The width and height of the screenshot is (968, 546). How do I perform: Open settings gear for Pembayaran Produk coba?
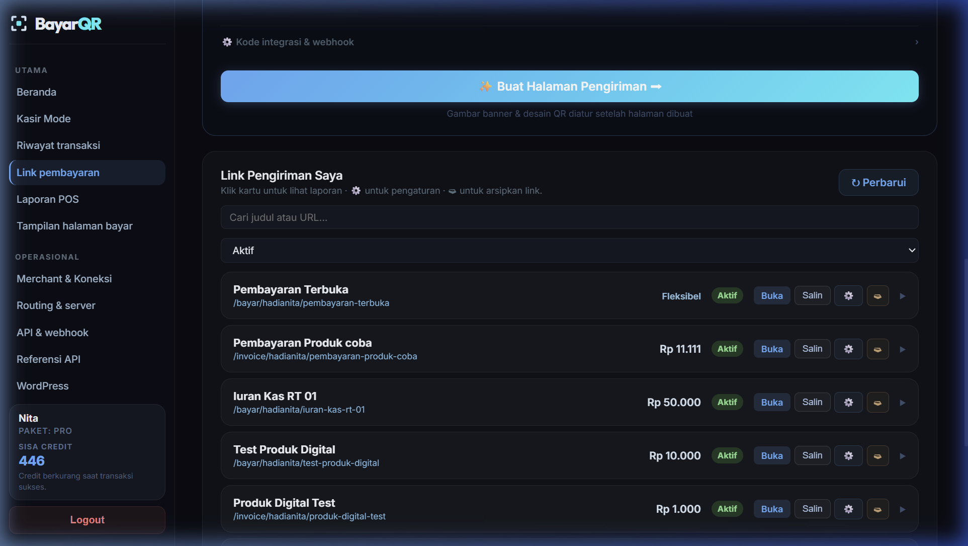[848, 349]
